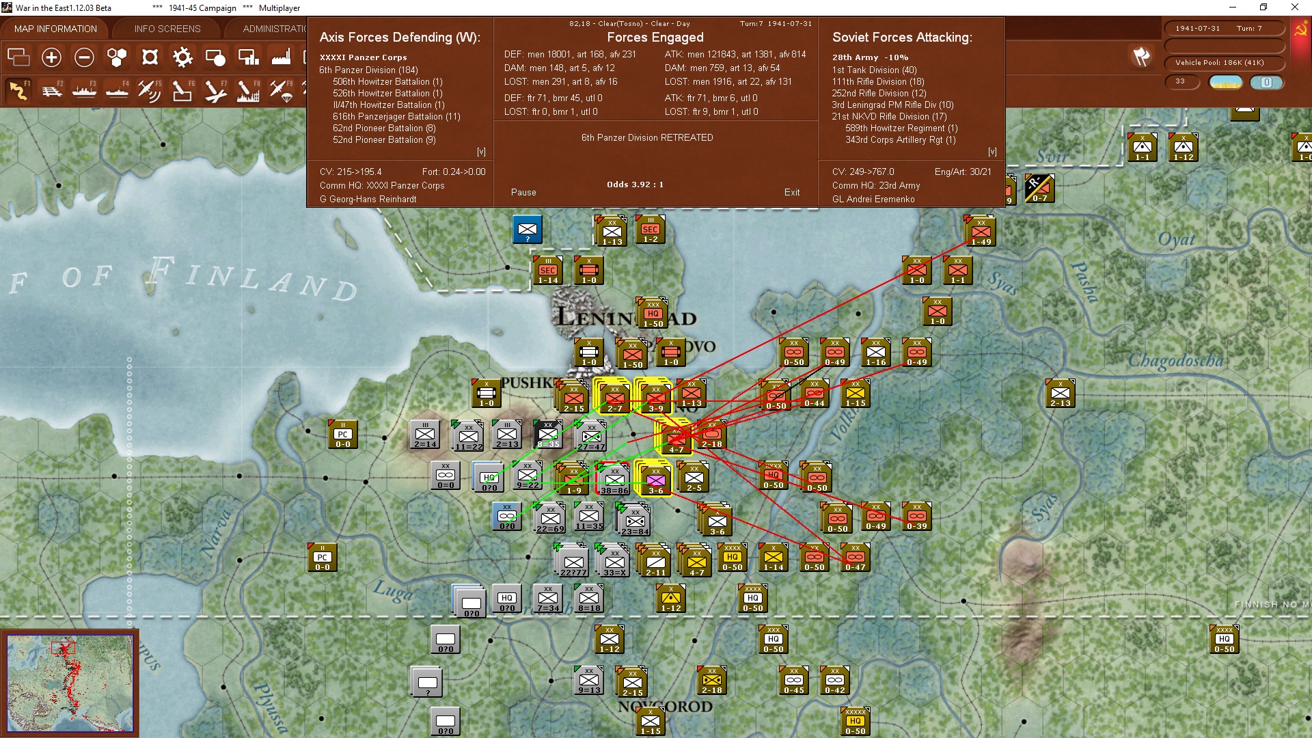The image size is (1312, 738).
Task: Select German 27=47 unit counter
Action: [590, 437]
